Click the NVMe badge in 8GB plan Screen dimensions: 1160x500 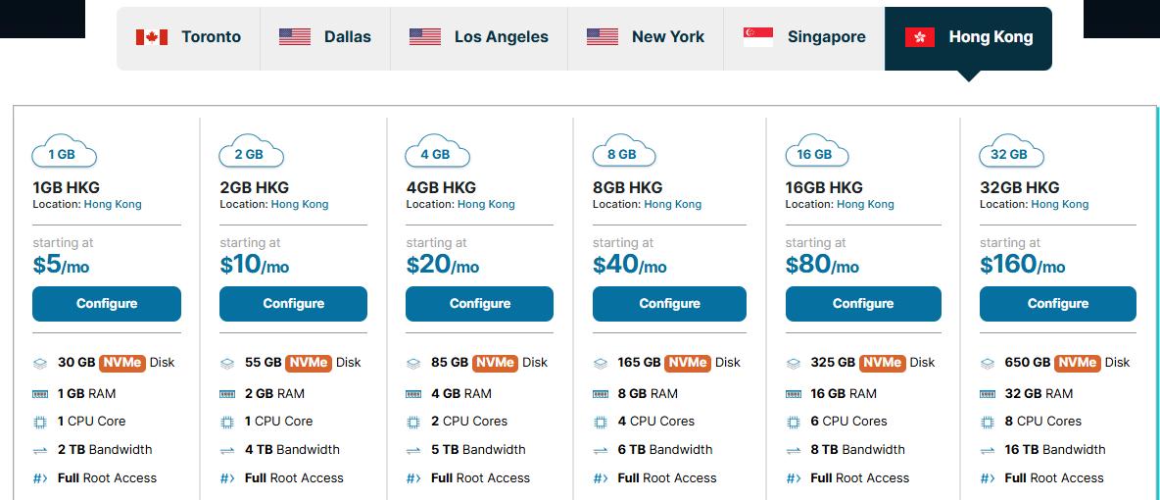[687, 363]
